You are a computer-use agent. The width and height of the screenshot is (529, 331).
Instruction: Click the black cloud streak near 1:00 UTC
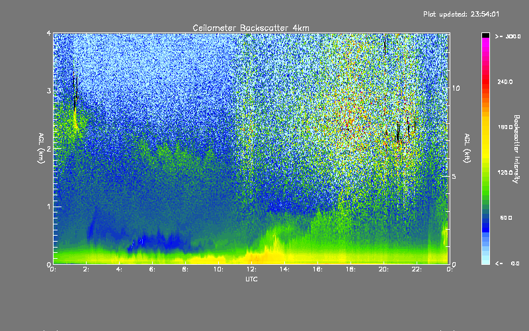(75, 93)
